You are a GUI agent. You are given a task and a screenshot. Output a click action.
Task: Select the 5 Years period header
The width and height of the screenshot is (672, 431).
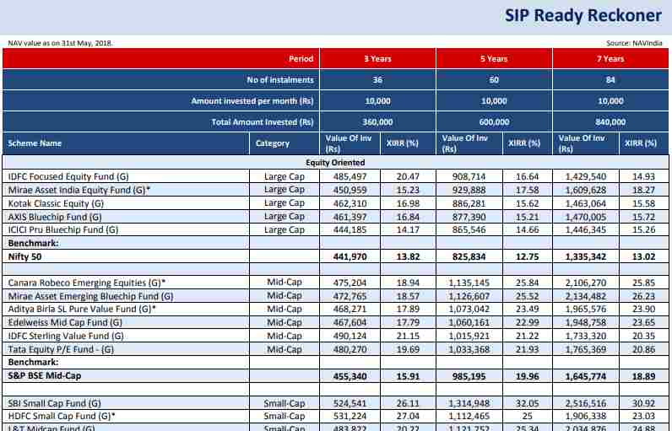point(494,59)
